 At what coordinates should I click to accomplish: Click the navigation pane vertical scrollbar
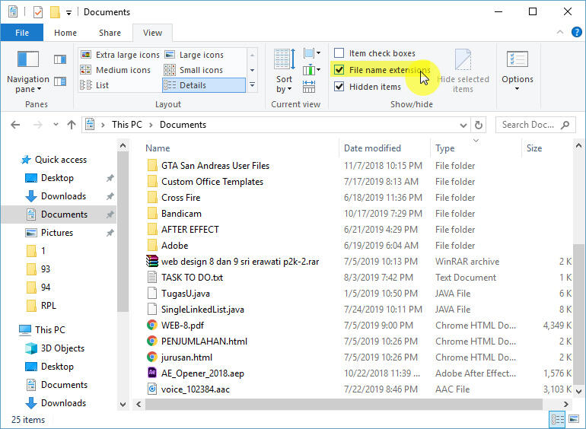pyautogui.click(x=123, y=231)
